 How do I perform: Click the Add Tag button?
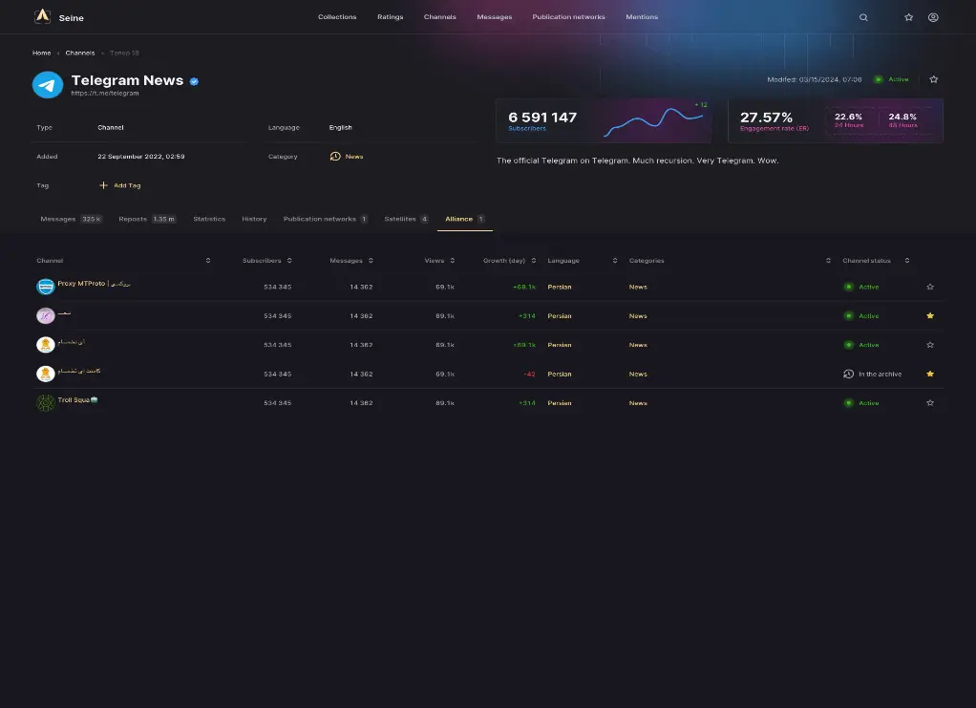(120, 185)
